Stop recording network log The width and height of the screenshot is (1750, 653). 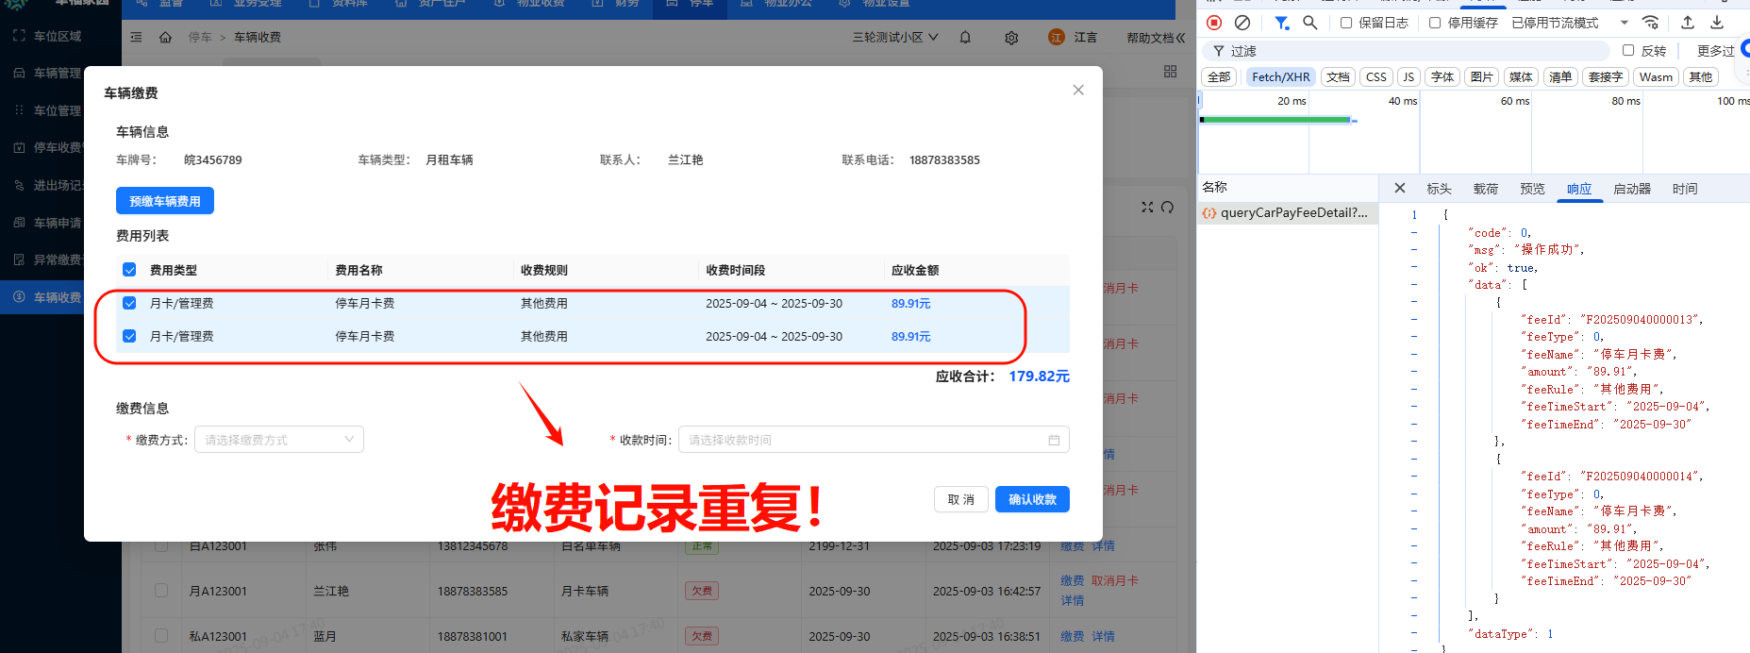(1214, 23)
